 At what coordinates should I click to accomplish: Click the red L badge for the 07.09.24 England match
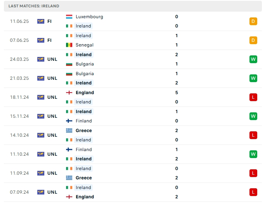pos(253,192)
